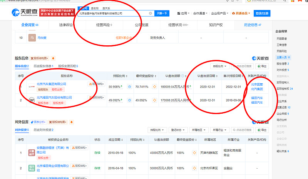Open the 企业背景 section tab
This screenshot has height=179, width=308.
coord(30,25)
